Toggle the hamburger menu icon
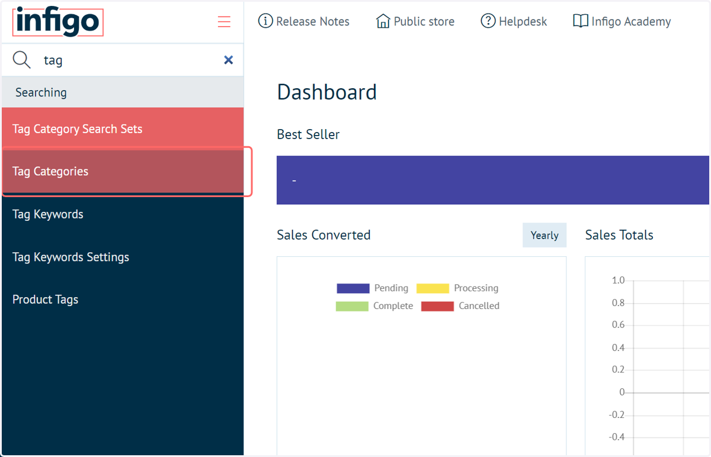 point(224,22)
